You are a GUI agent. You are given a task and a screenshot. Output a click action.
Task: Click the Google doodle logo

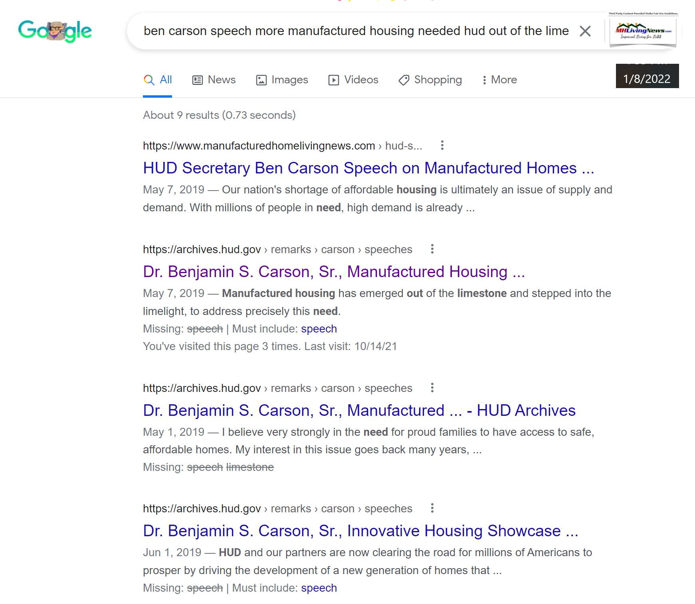click(x=55, y=31)
